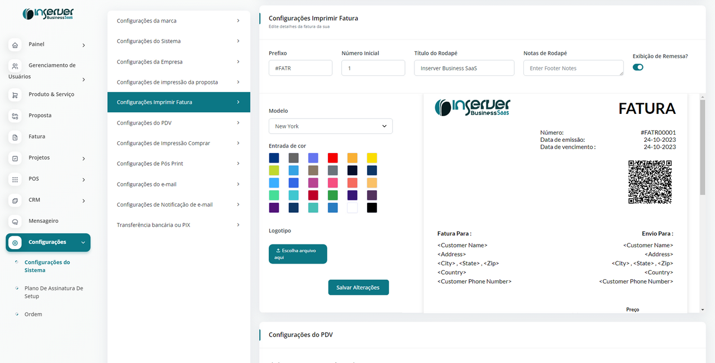
Task: Click the POS grid icon
Action: pyautogui.click(x=15, y=179)
